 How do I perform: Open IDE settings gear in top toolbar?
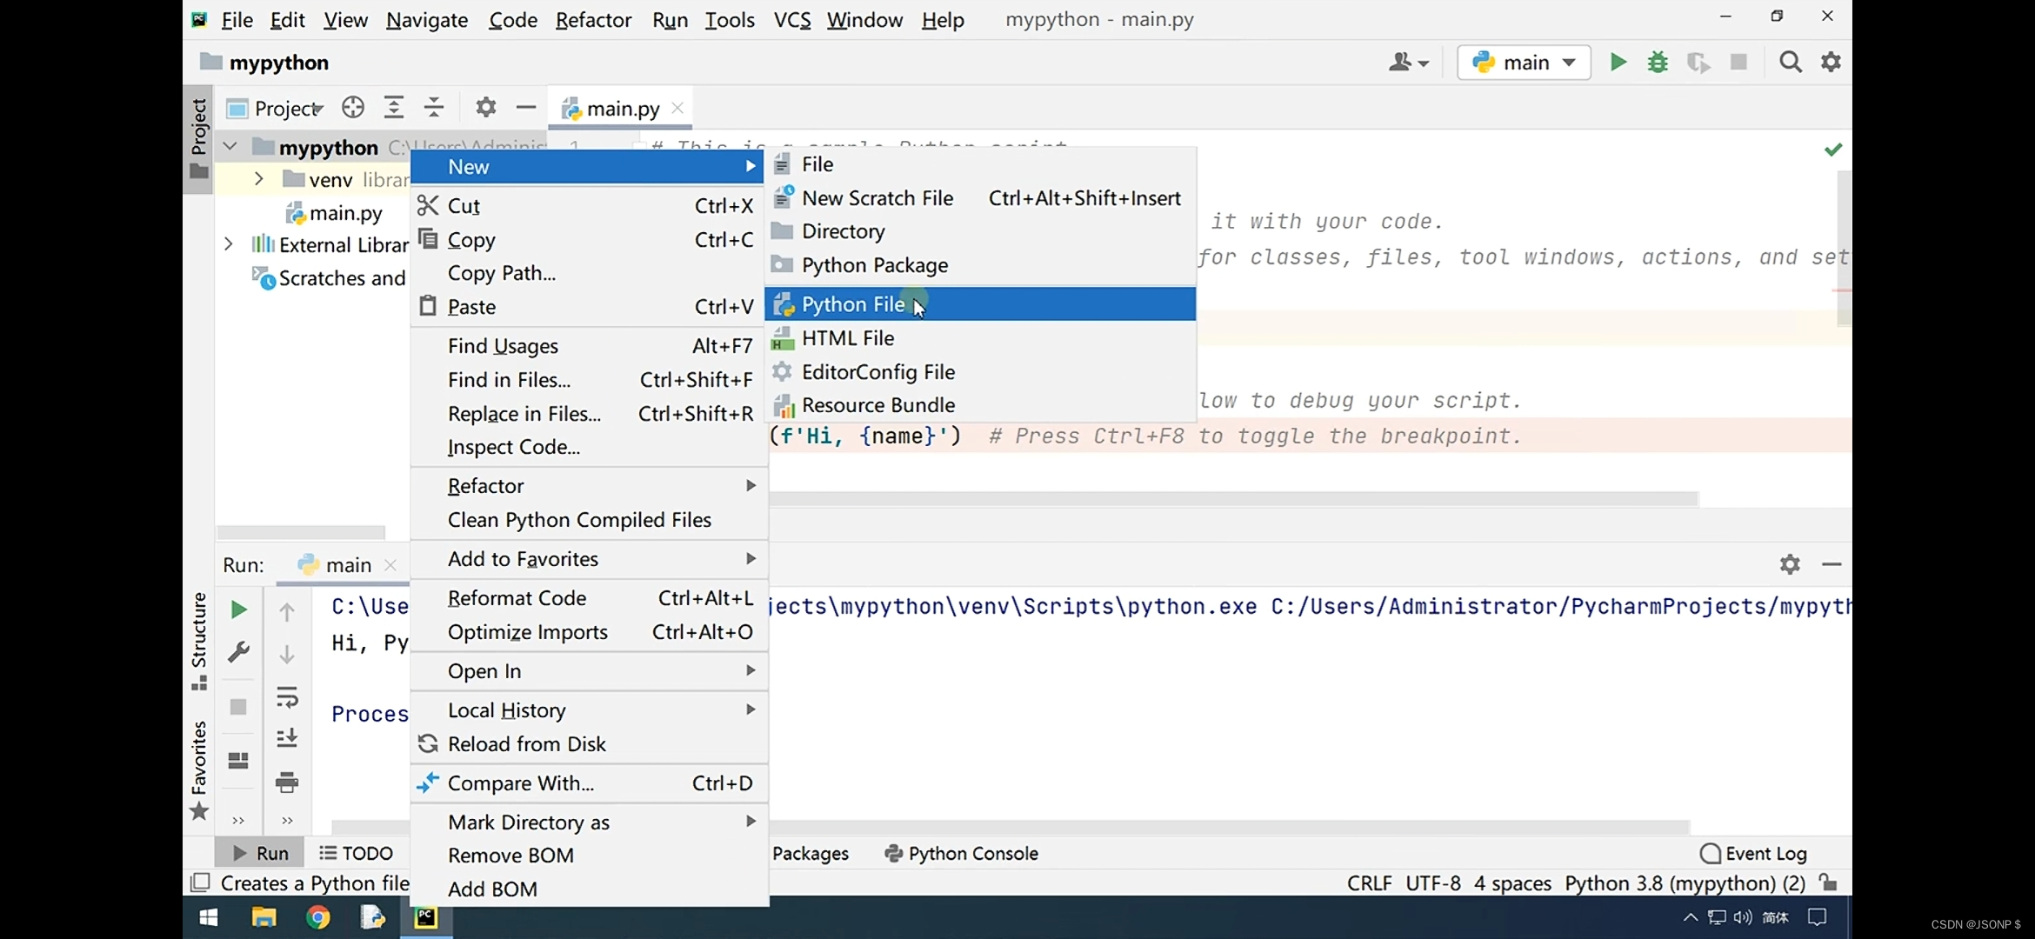pos(1831,63)
